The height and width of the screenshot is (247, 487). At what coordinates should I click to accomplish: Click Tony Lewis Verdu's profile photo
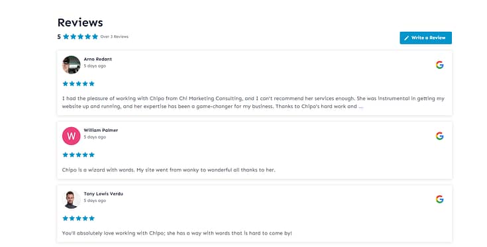click(x=71, y=199)
